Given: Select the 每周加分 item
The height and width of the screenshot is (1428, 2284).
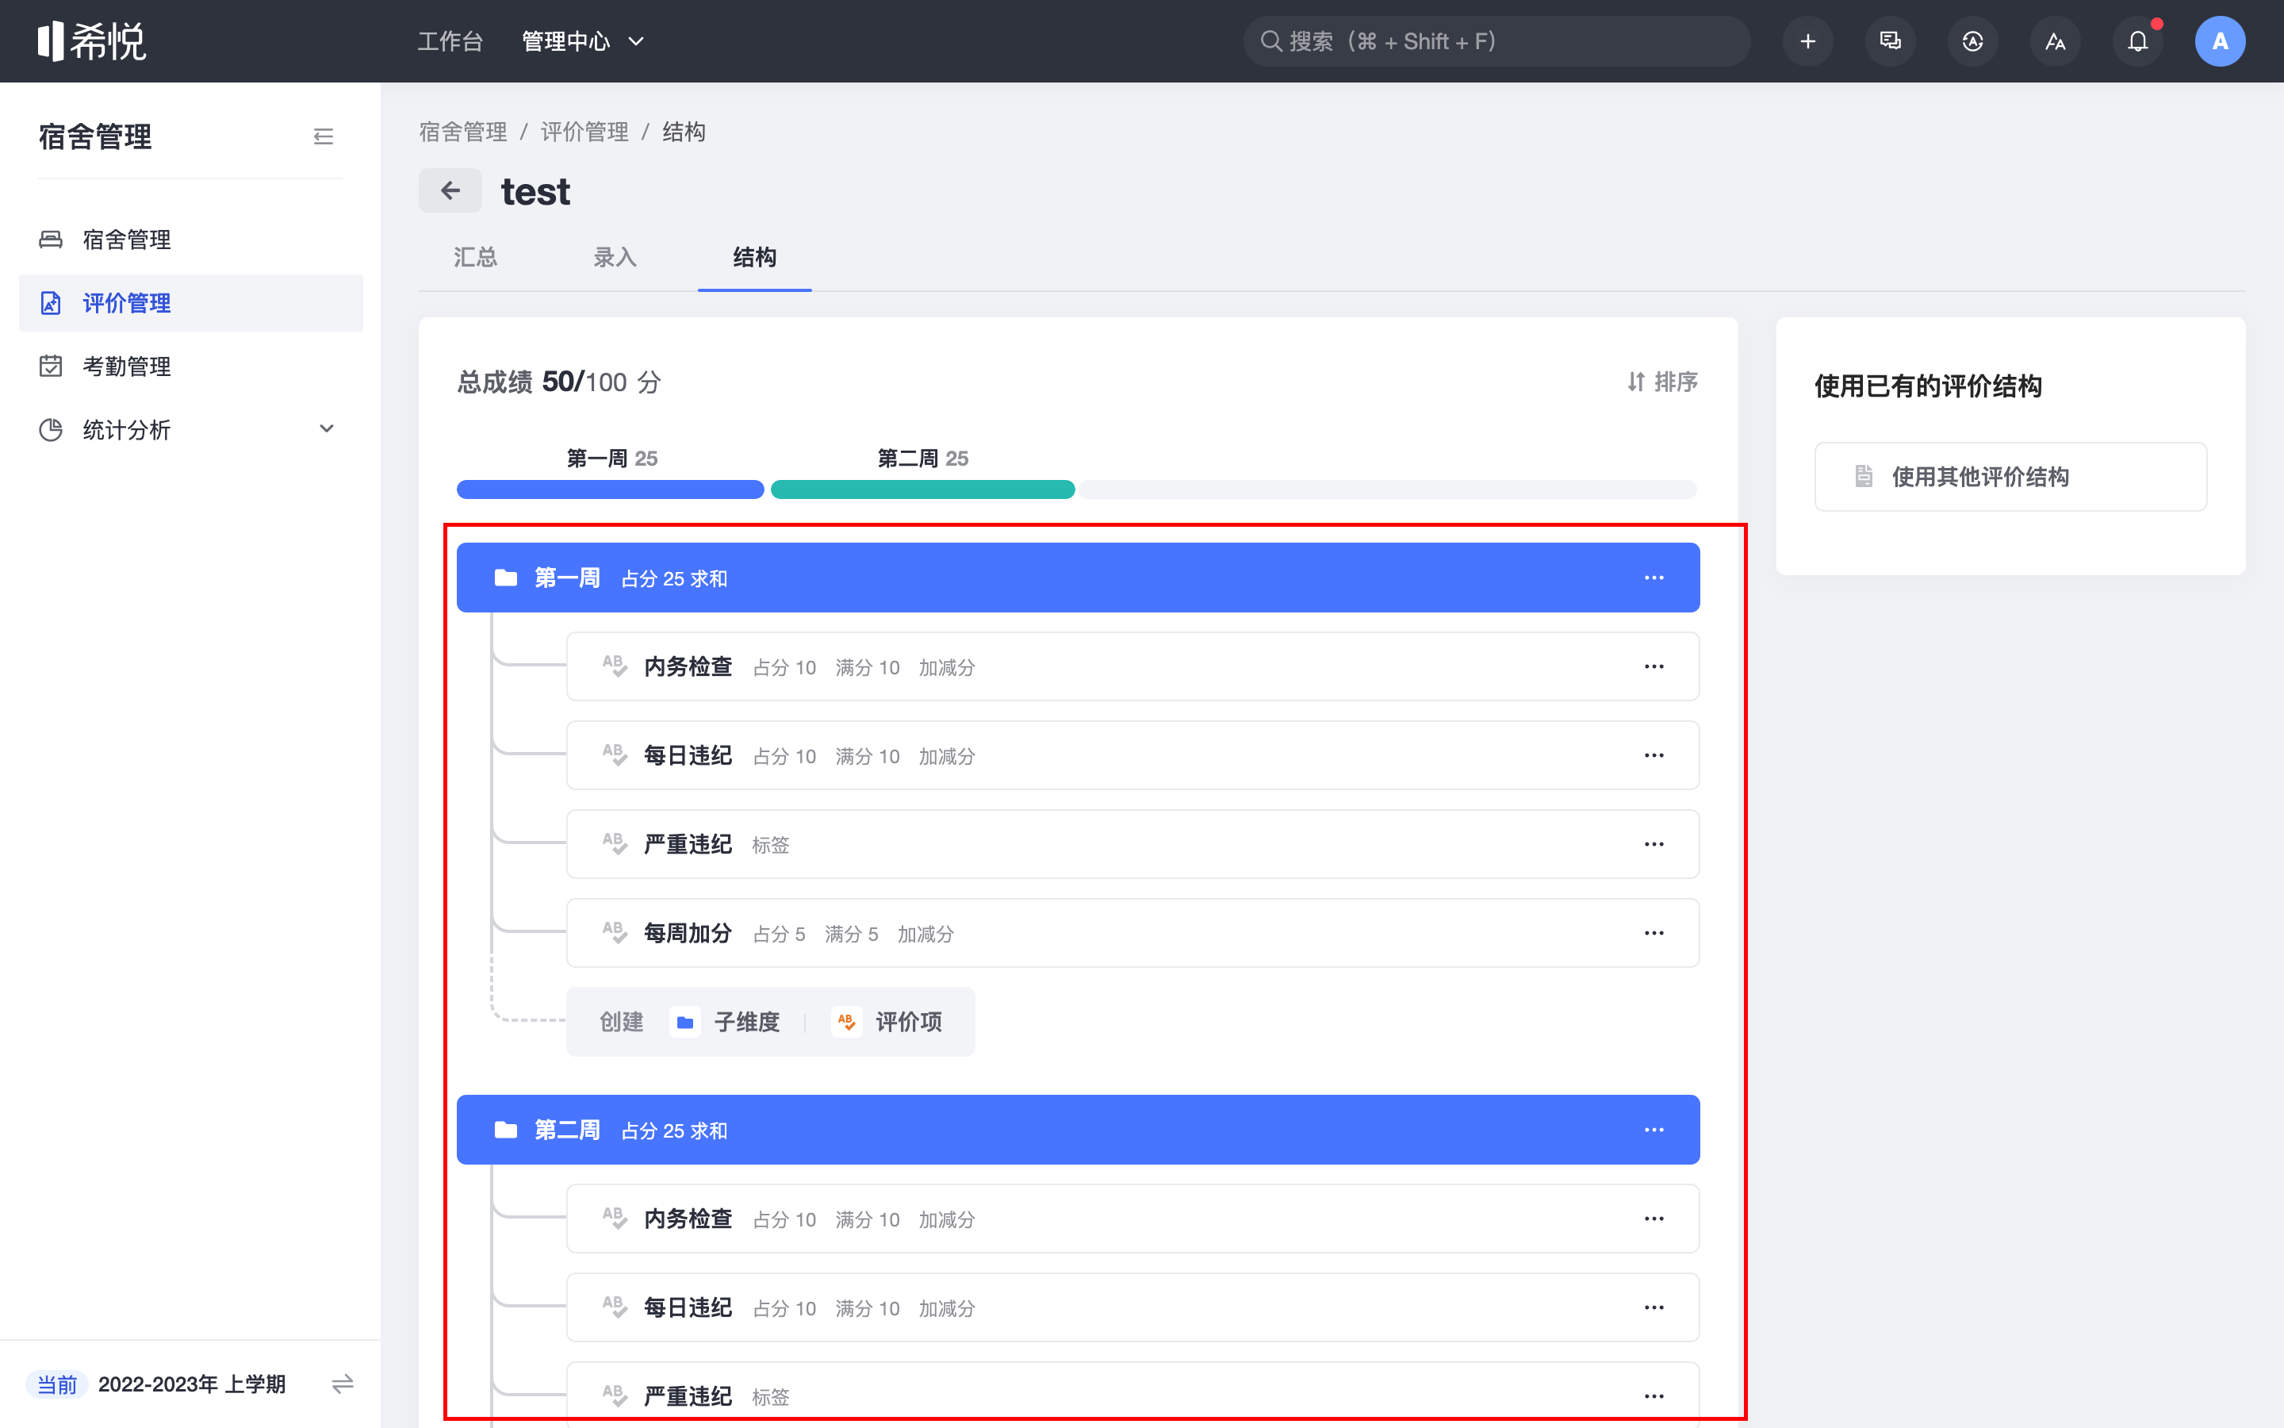Looking at the screenshot, I should pos(1132,933).
